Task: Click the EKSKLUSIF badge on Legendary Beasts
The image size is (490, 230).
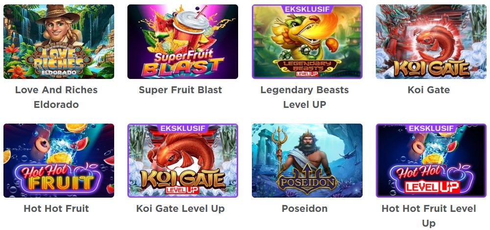Action: point(307,9)
